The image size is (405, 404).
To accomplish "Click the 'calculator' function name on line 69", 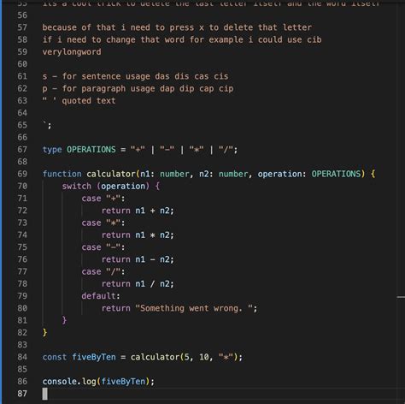I will [x=111, y=174].
